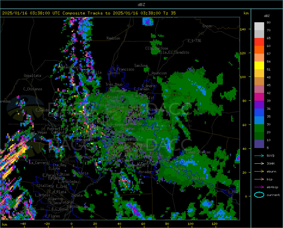Click the 'E_1-736' map label

[194, 41]
